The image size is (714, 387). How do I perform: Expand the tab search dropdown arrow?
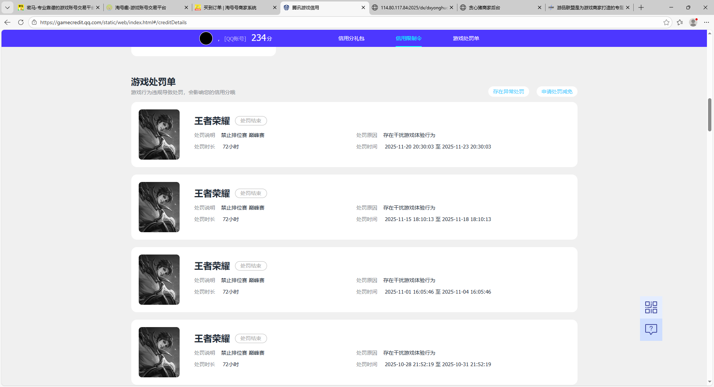pos(7,7)
